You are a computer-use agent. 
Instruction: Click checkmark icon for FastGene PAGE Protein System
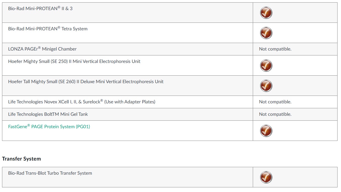[x=266, y=131]
